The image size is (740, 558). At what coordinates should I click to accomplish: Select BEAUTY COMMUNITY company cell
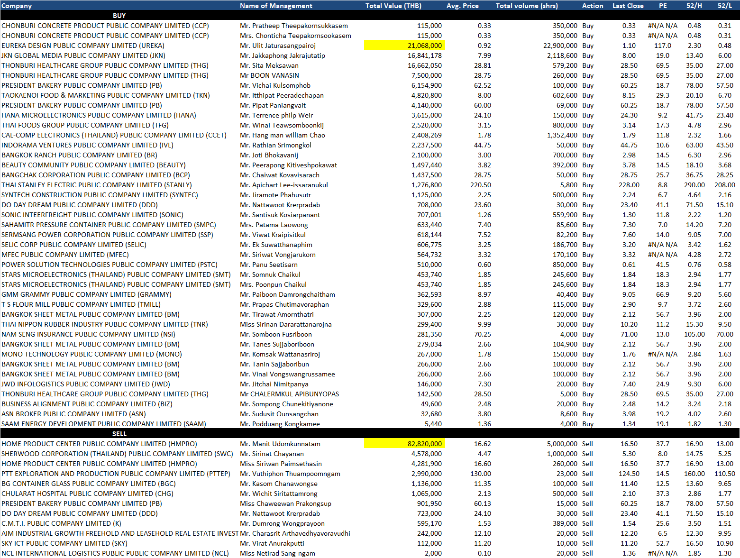[93, 165]
